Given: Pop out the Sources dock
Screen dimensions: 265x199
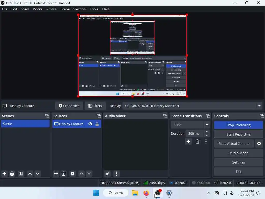Looking at the screenshot, I should pos(99,116).
